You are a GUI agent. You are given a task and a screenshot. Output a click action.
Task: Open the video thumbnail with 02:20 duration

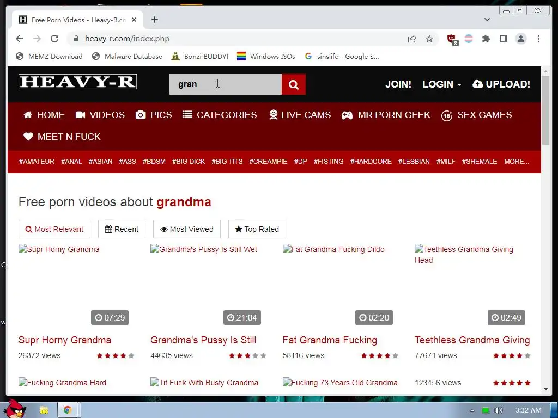341,284
